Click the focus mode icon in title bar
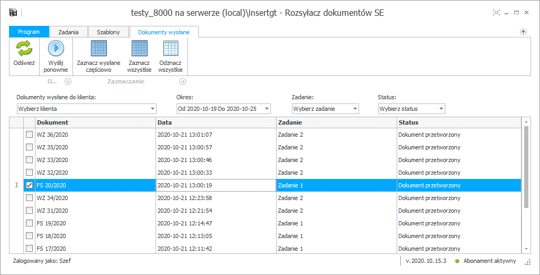The height and width of the screenshot is (275, 540). (496, 12)
